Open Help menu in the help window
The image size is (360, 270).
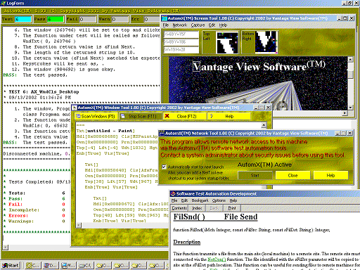click(x=233, y=200)
